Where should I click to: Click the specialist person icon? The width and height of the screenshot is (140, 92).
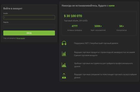coord(64,76)
